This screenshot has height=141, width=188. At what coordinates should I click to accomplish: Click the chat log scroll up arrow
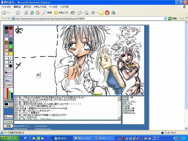coord(119,98)
